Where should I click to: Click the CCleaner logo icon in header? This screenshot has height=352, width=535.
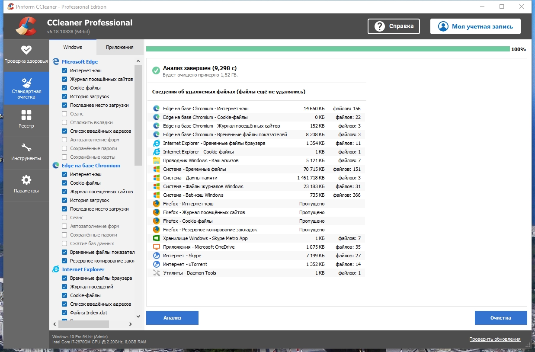[x=26, y=26]
